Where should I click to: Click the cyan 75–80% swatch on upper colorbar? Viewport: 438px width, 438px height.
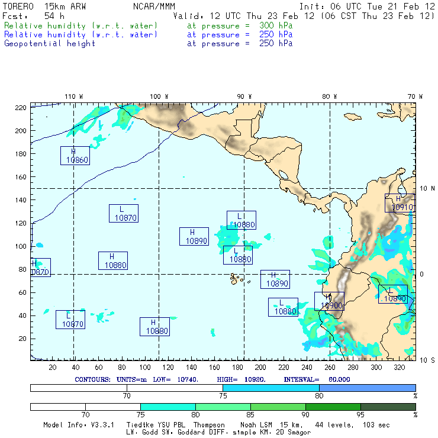pos(271,388)
